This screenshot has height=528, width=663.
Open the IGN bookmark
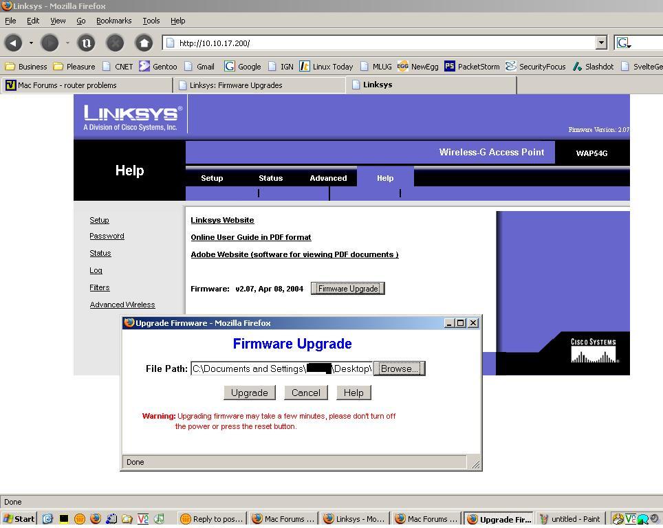[281, 67]
